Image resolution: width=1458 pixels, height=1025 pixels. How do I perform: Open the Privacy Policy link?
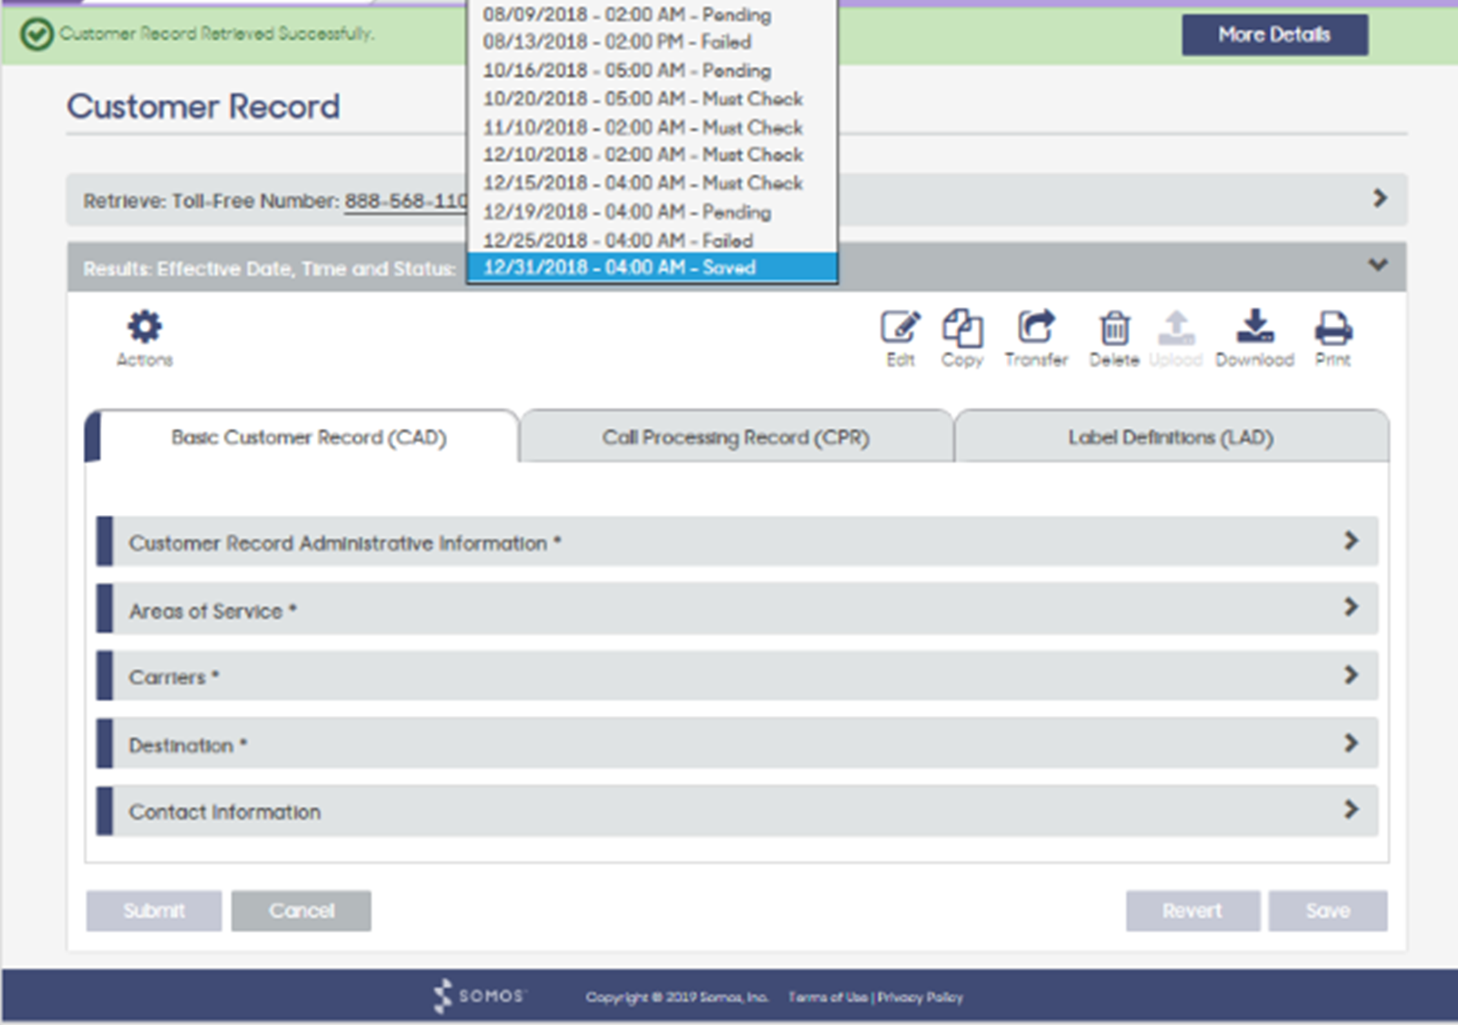[920, 997]
